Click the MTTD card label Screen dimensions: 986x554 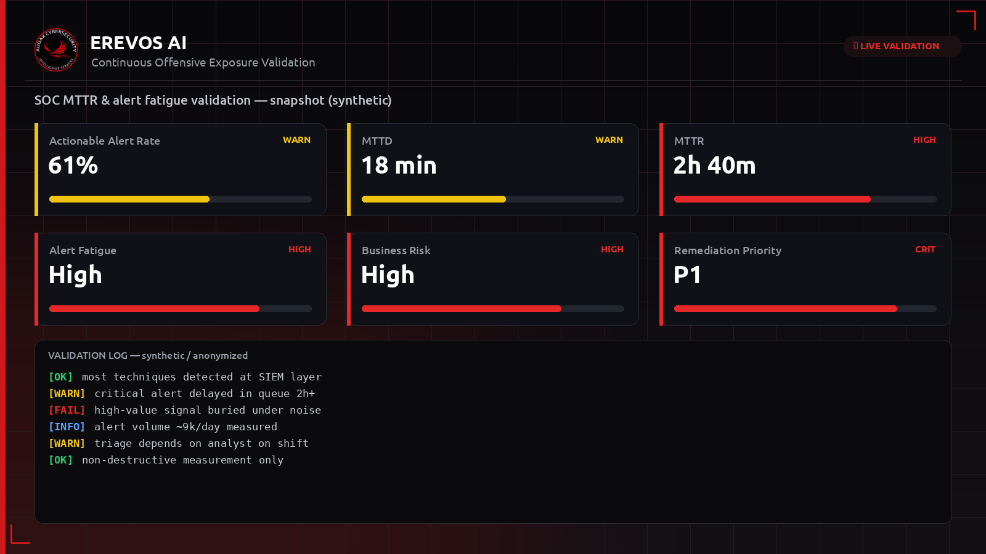(377, 141)
